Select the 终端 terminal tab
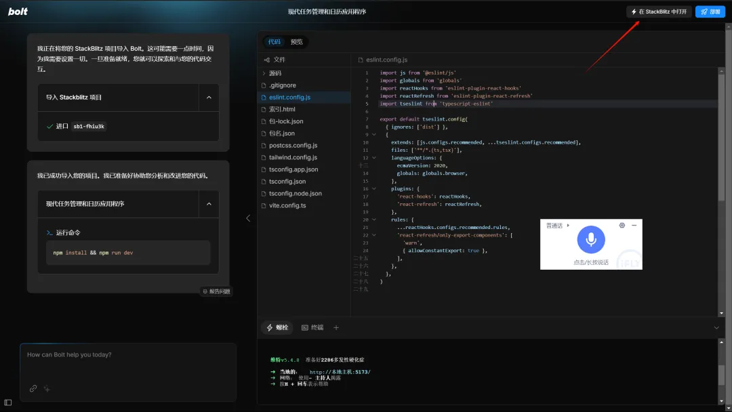 pos(312,327)
